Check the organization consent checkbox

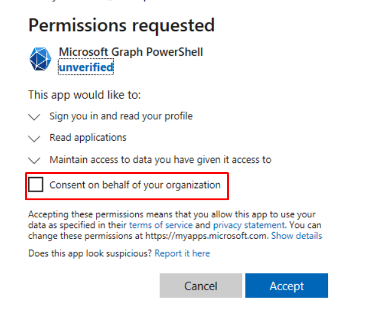coord(36,184)
